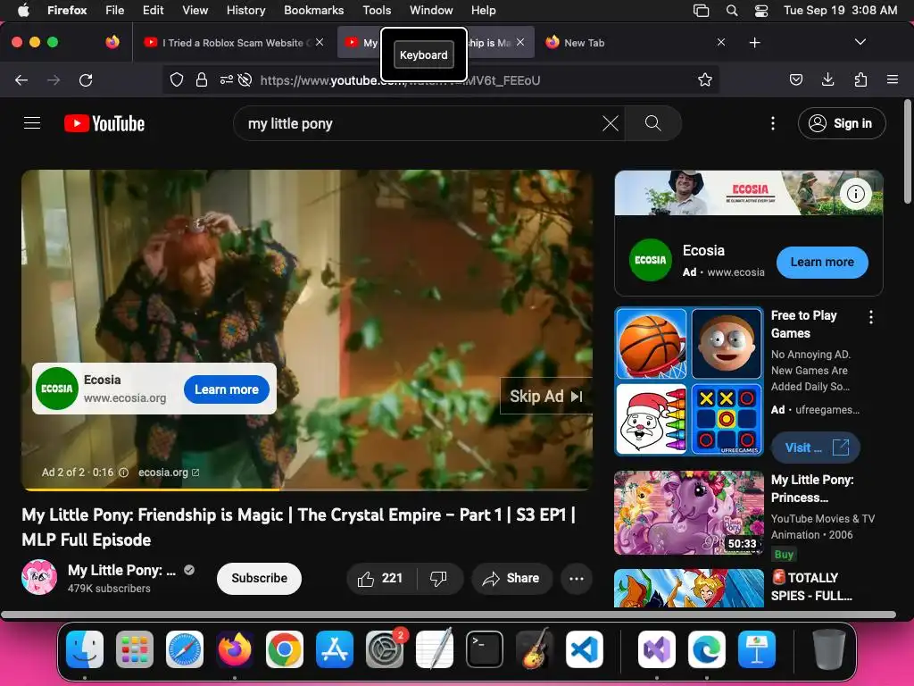914x686 pixels.
Task: Launch Google Chrome from the Dock
Action: [285, 648]
